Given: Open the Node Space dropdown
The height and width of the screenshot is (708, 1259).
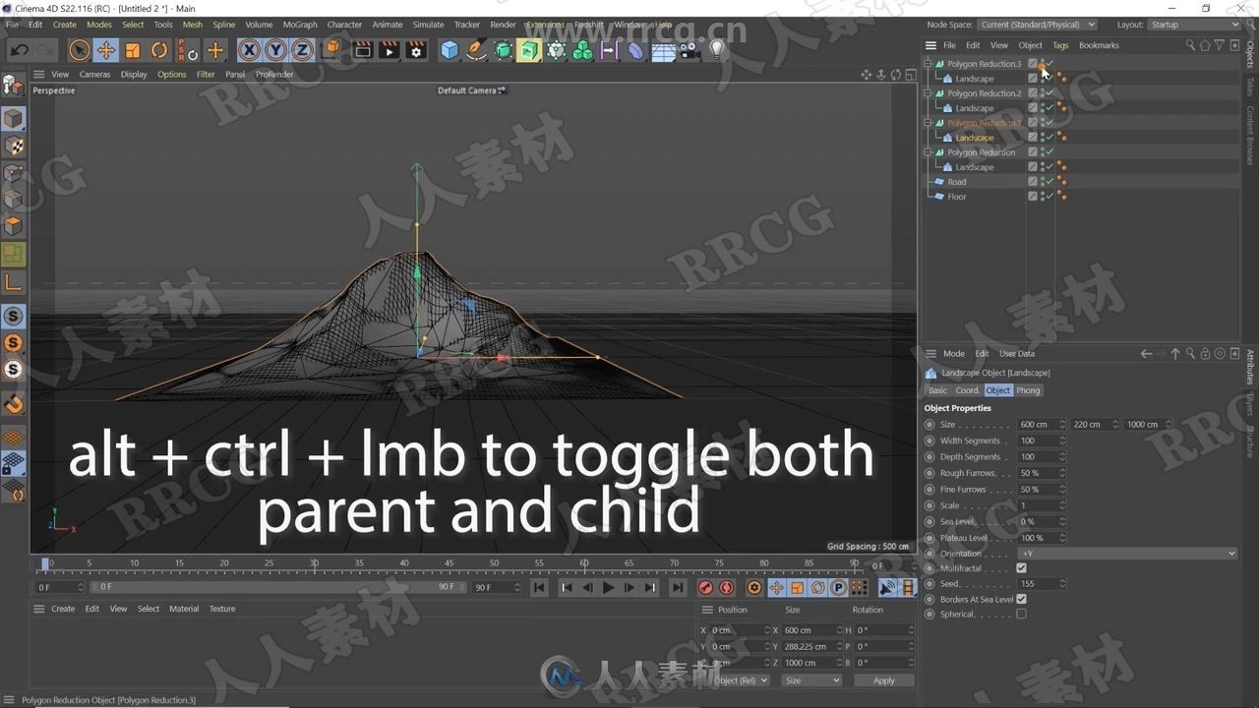Looking at the screenshot, I should coord(1037,25).
